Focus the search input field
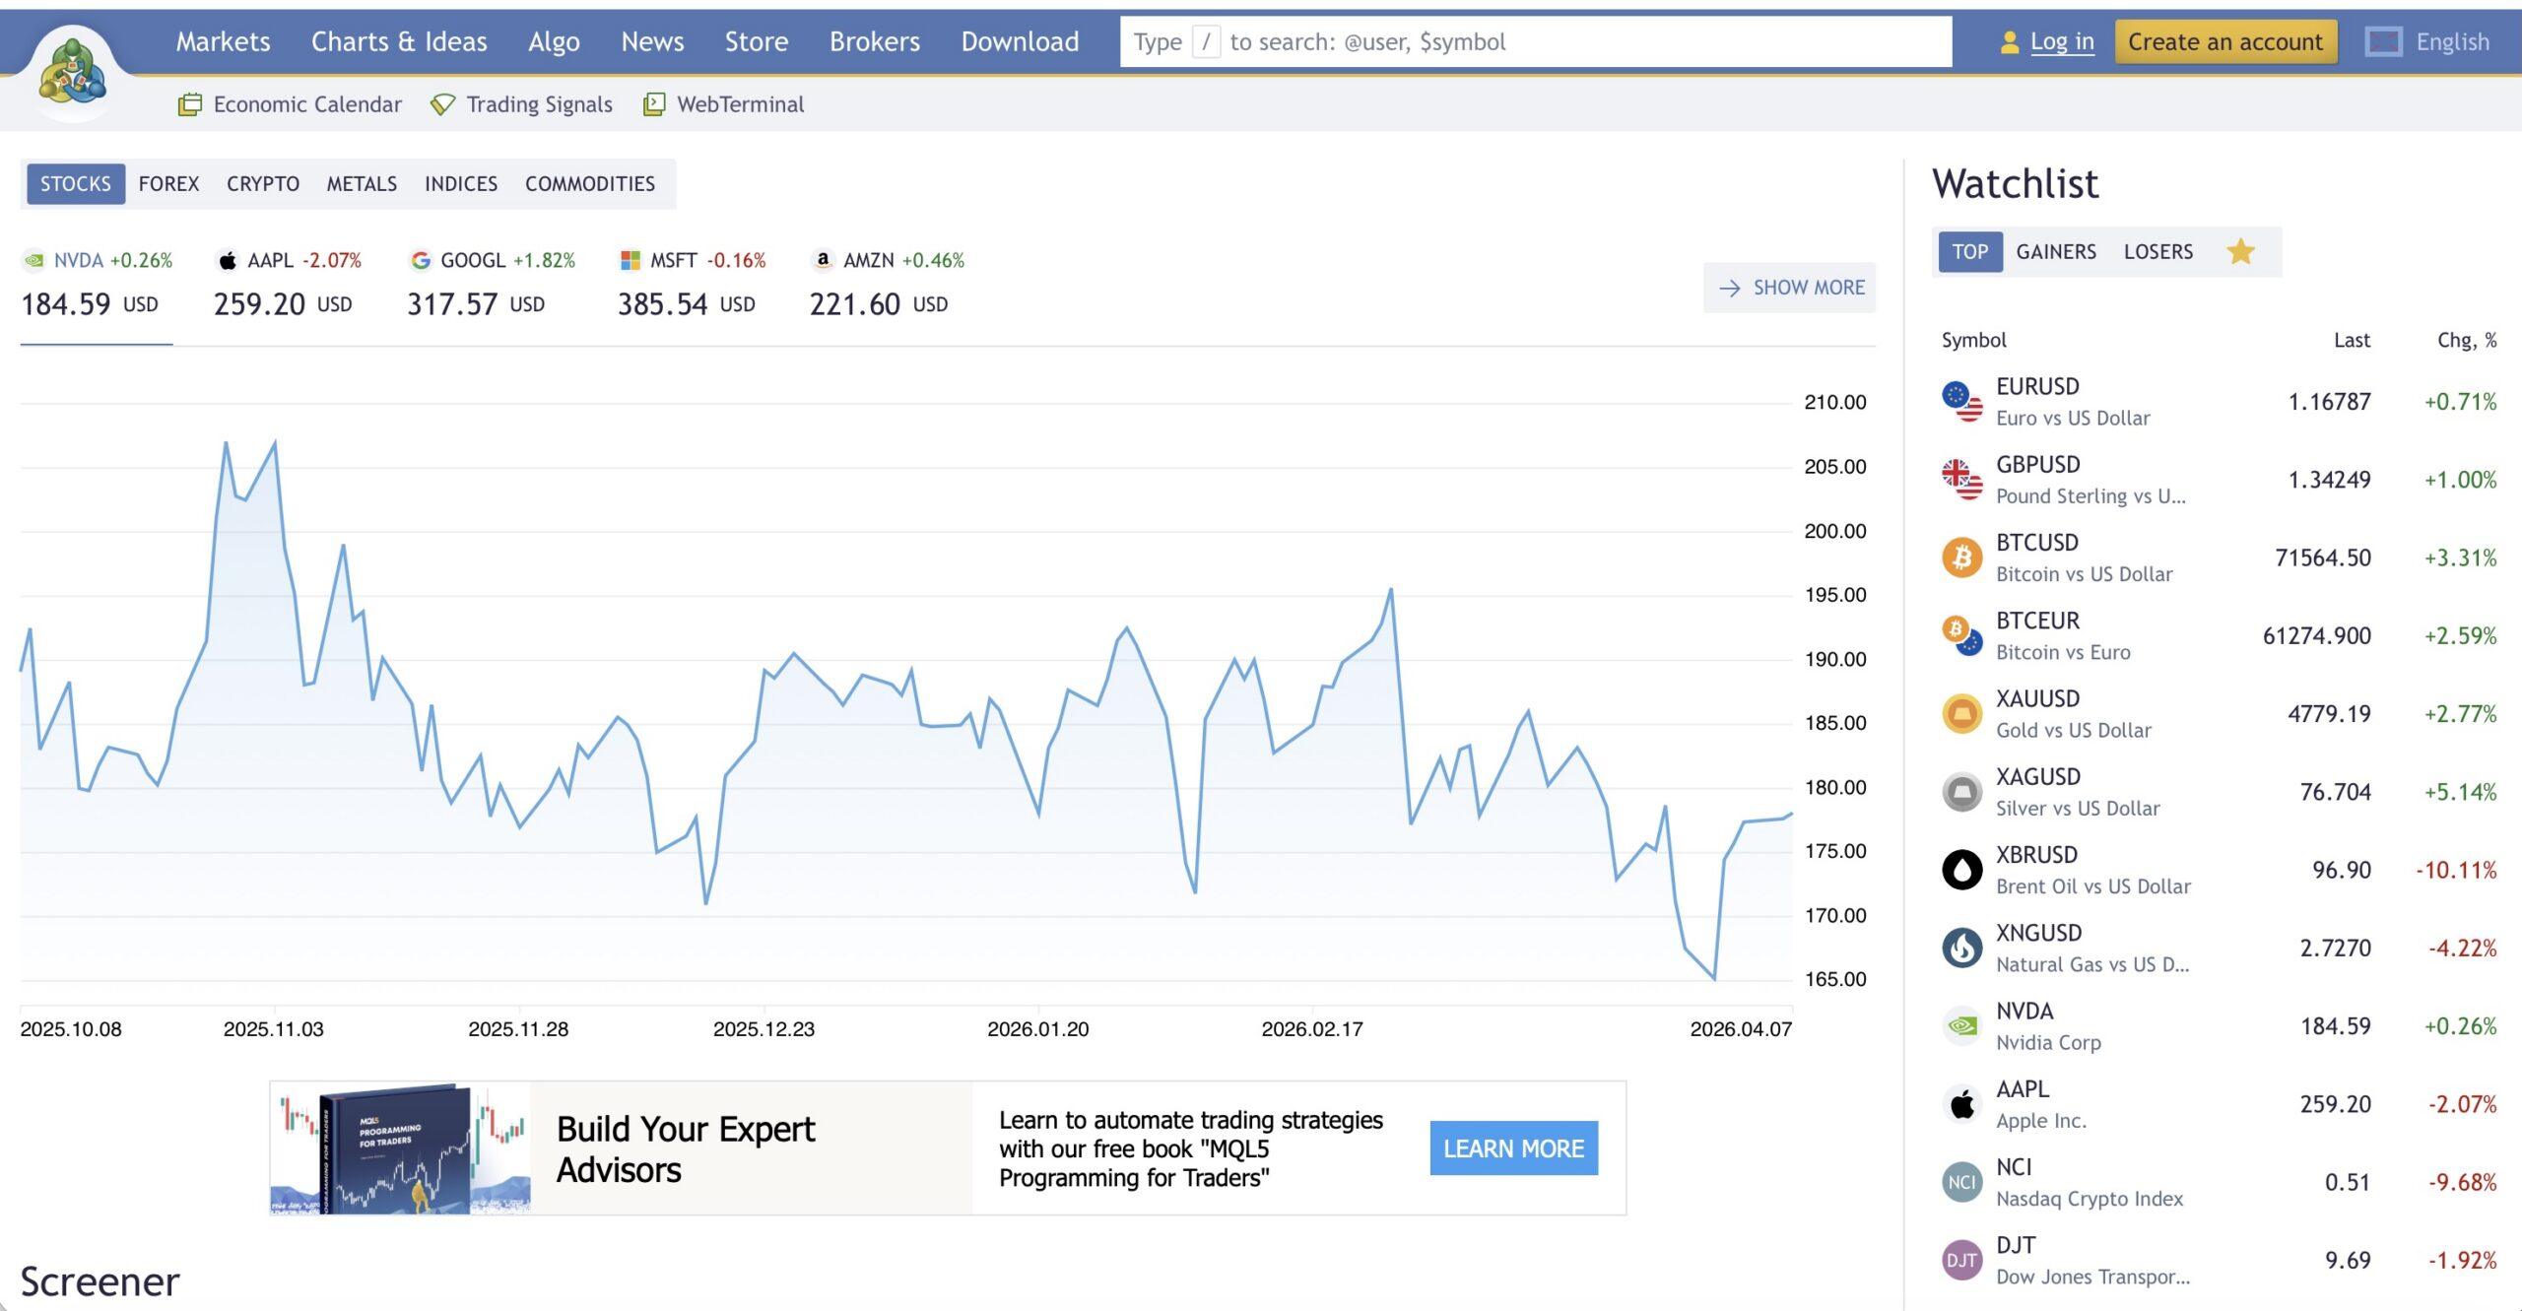The height and width of the screenshot is (1311, 2522). coord(1536,42)
